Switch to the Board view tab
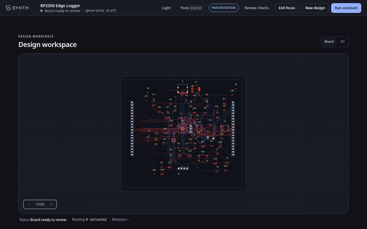367x229 pixels. 329,42
